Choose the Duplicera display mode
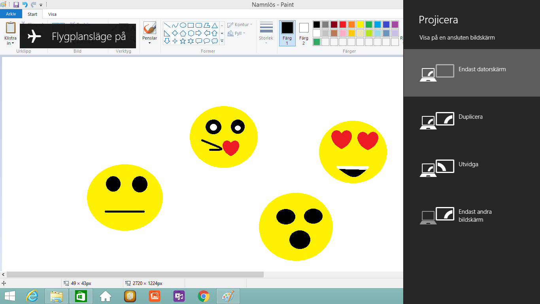This screenshot has width=540, height=304. (472, 120)
